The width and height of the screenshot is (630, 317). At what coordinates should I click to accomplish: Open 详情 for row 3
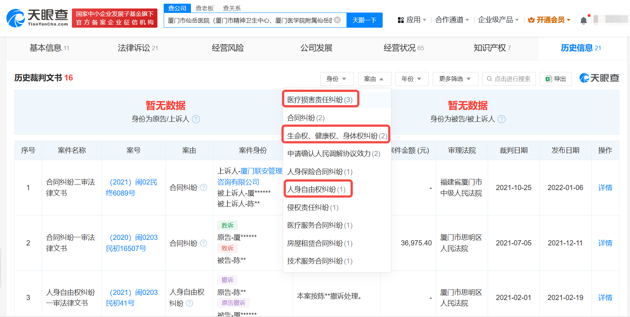point(605,297)
